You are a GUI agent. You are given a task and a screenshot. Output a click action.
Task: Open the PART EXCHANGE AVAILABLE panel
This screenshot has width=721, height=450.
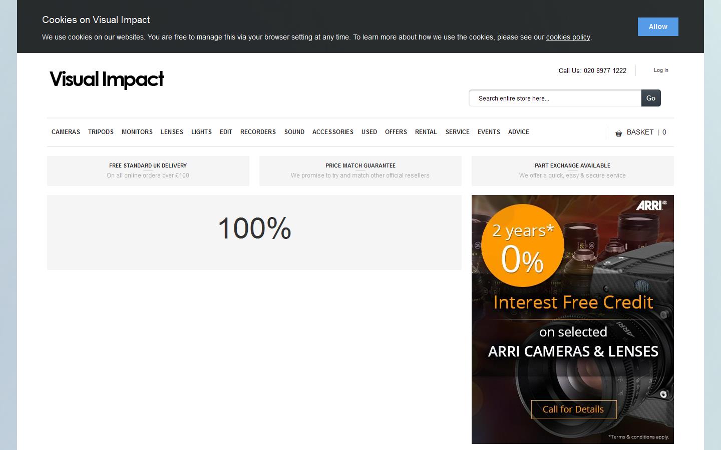pos(572,170)
